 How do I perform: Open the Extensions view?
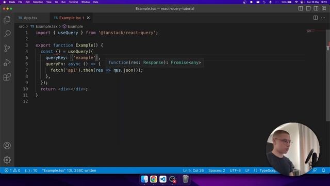point(7,77)
